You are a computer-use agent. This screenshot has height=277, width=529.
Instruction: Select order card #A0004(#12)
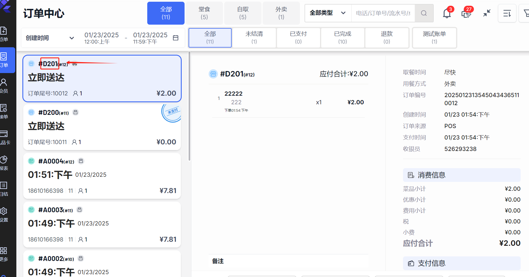[102, 176]
